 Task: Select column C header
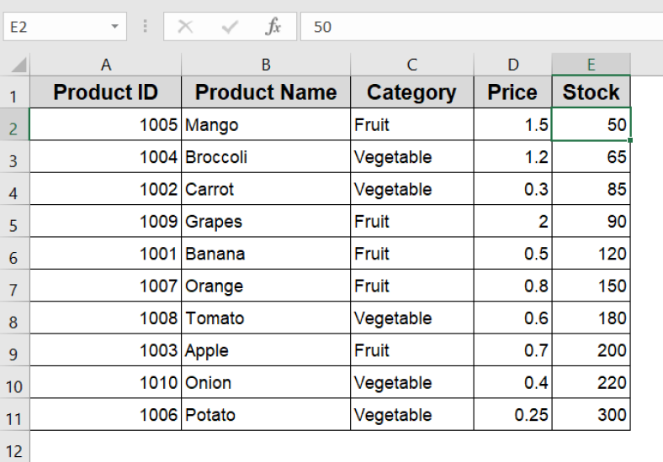[411, 65]
